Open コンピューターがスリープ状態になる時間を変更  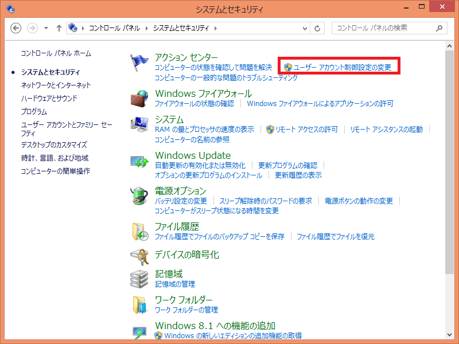[x=217, y=211]
